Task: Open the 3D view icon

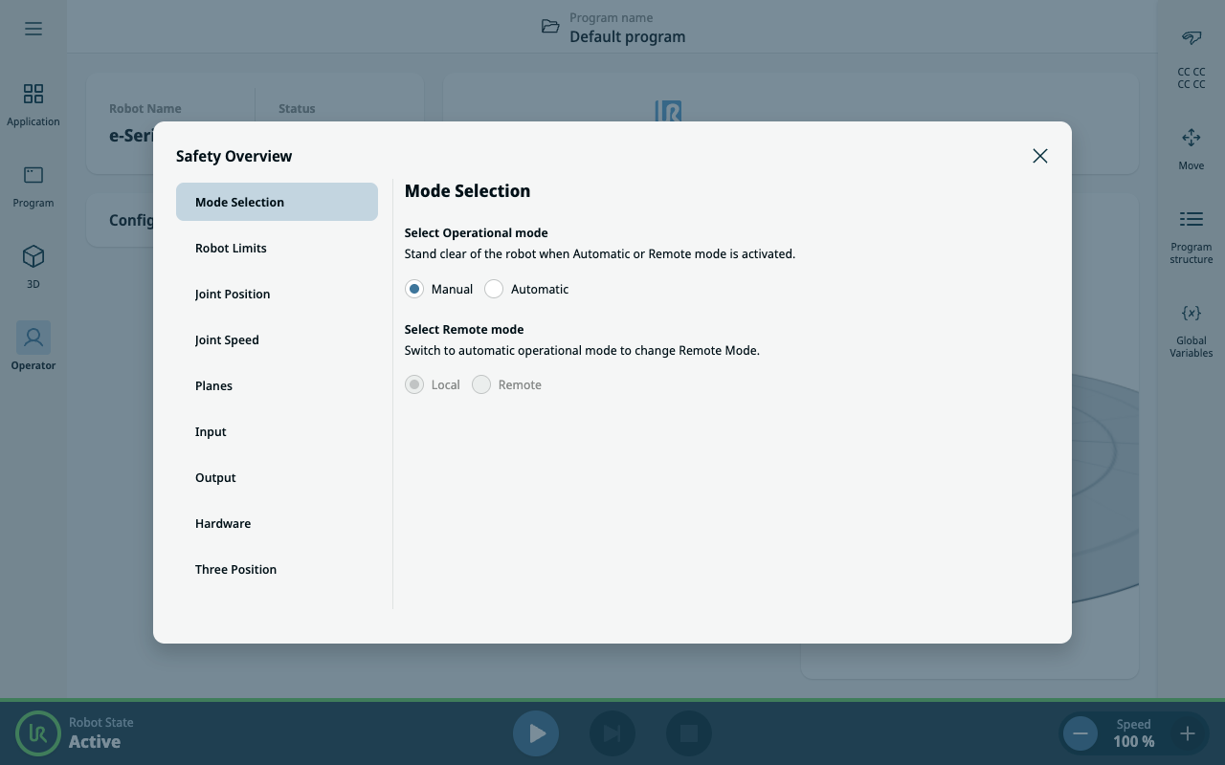Action: point(33,256)
